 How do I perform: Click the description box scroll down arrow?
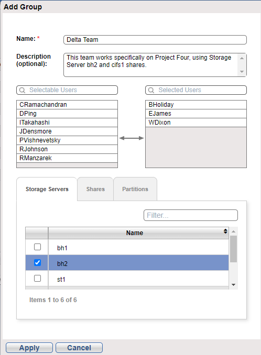[x=242, y=72]
